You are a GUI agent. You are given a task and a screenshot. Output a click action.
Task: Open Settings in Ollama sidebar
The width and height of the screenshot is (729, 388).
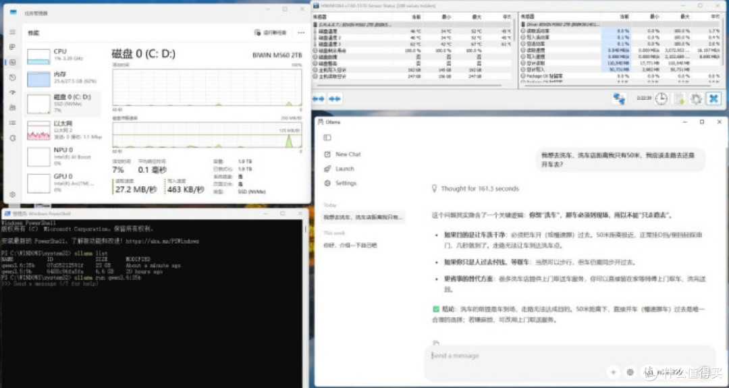point(340,183)
